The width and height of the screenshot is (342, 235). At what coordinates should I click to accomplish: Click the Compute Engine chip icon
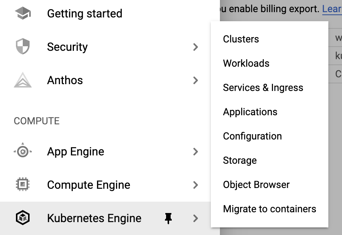[23, 185]
